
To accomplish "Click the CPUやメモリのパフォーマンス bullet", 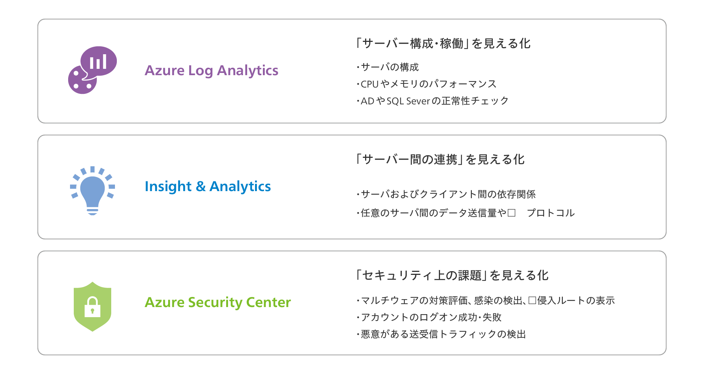I will 427,84.
